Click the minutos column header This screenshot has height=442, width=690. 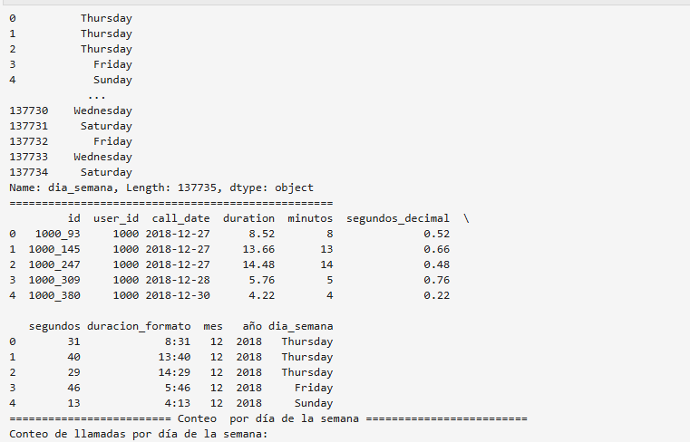coord(310,218)
